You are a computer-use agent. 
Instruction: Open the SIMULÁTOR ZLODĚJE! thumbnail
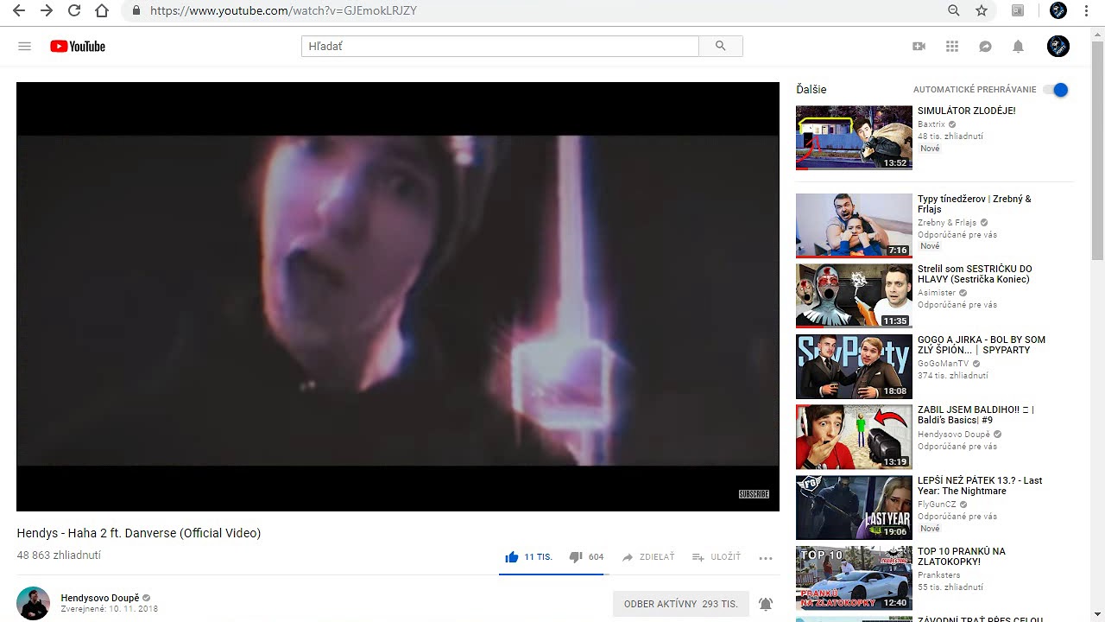(x=854, y=137)
